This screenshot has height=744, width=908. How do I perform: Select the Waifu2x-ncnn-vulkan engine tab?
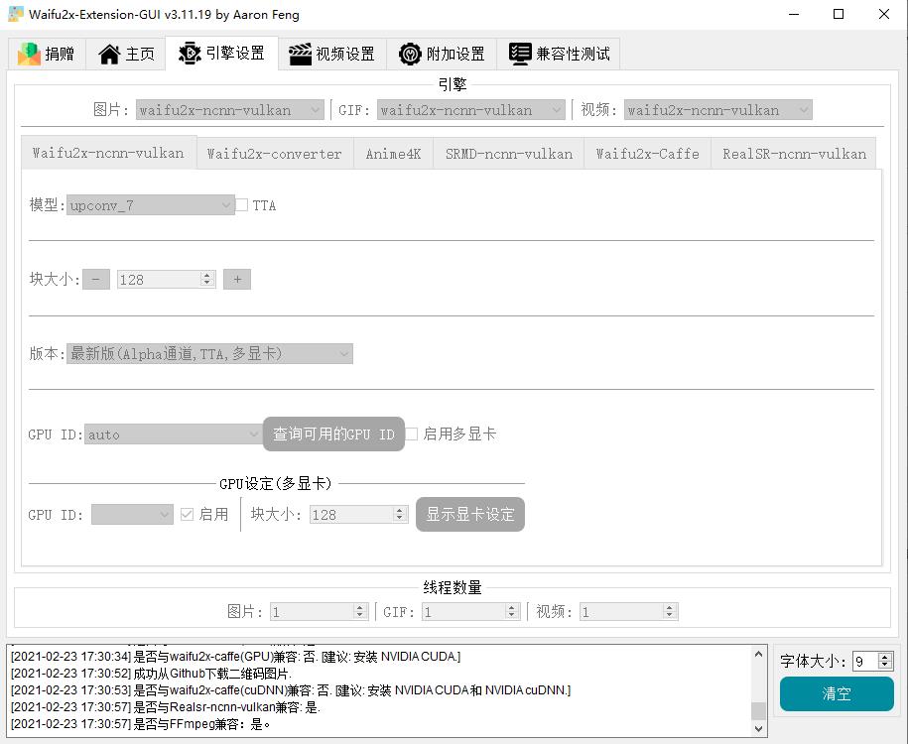click(x=109, y=153)
